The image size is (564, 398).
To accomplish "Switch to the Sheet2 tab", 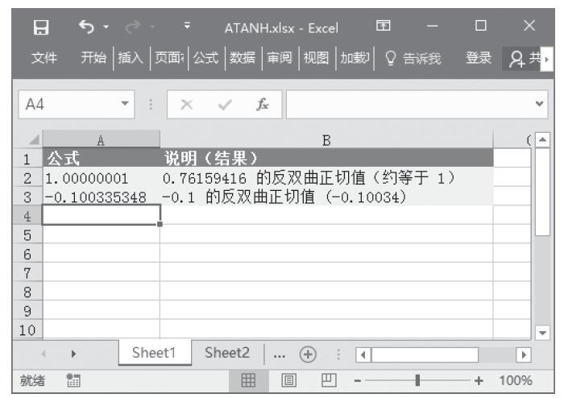I will pyautogui.click(x=227, y=354).
